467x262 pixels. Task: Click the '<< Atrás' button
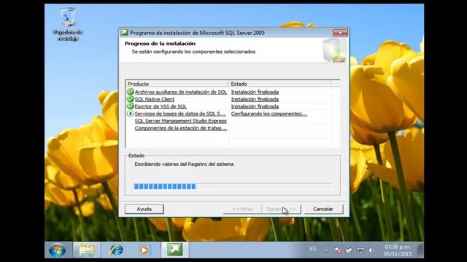242,209
